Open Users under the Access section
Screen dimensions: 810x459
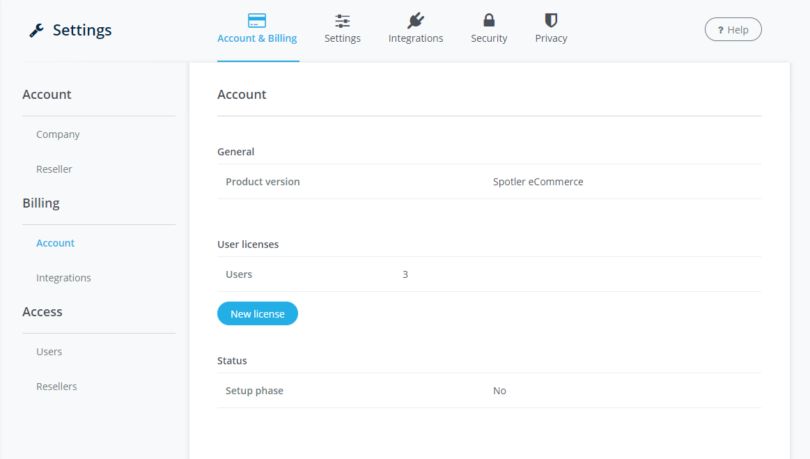point(49,352)
